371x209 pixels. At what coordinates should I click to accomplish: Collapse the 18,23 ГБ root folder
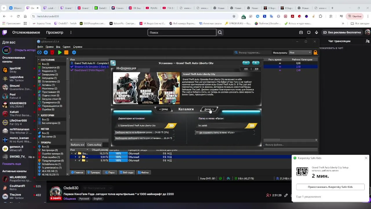pos(72,154)
